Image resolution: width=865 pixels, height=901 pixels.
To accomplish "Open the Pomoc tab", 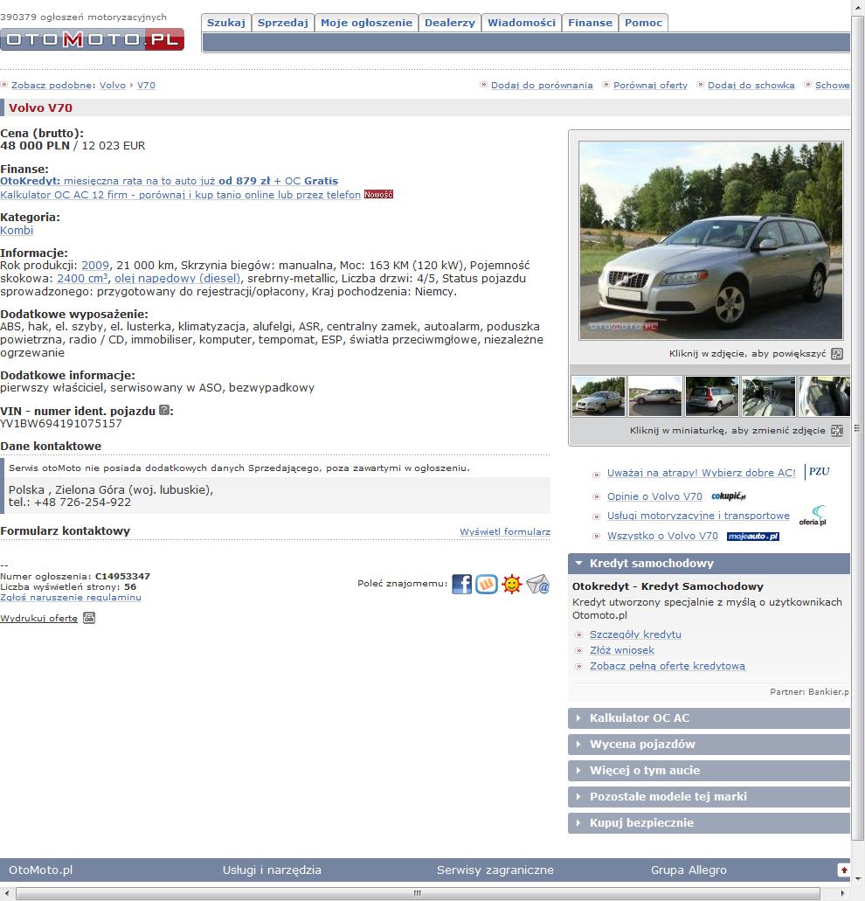I will coord(643,23).
